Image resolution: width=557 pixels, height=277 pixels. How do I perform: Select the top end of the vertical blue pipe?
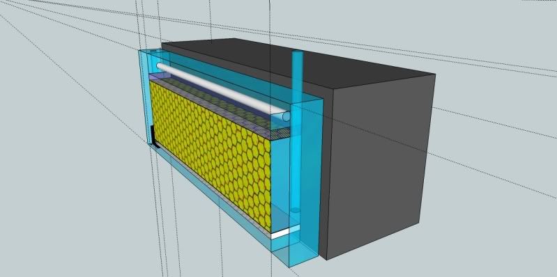click(297, 52)
